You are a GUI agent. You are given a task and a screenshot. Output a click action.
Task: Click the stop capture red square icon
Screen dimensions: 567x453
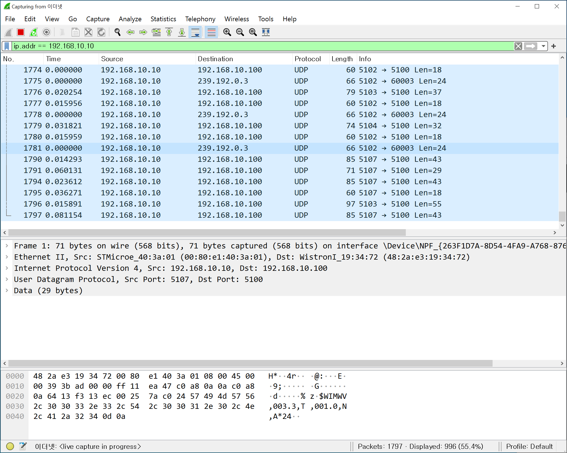22,31
